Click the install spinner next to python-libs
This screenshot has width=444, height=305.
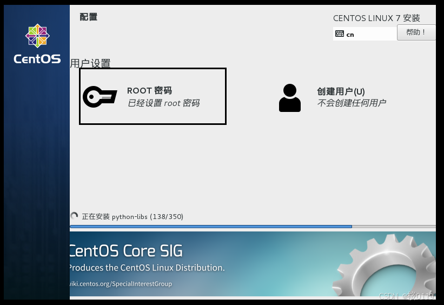pyautogui.click(x=74, y=216)
